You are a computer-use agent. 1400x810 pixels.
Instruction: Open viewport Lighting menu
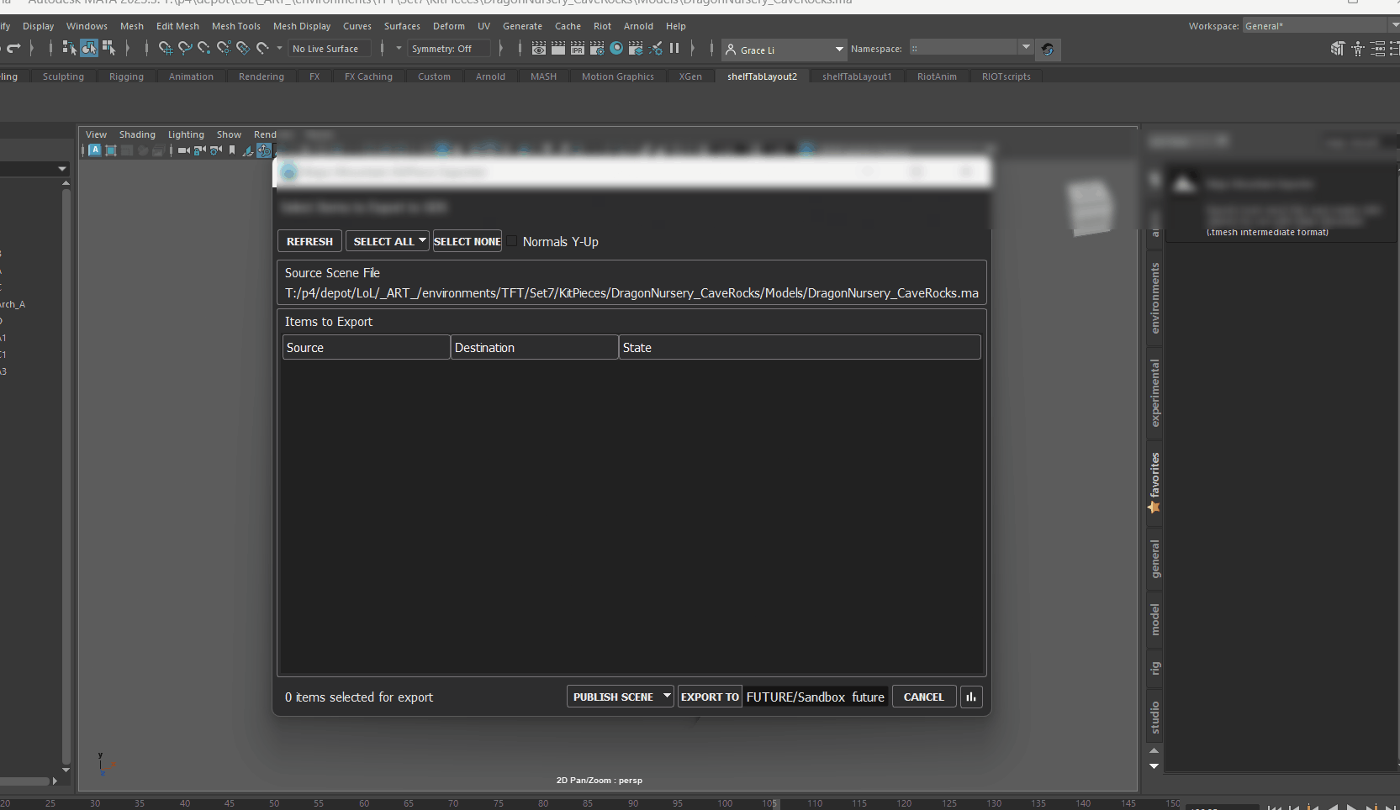(186, 134)
